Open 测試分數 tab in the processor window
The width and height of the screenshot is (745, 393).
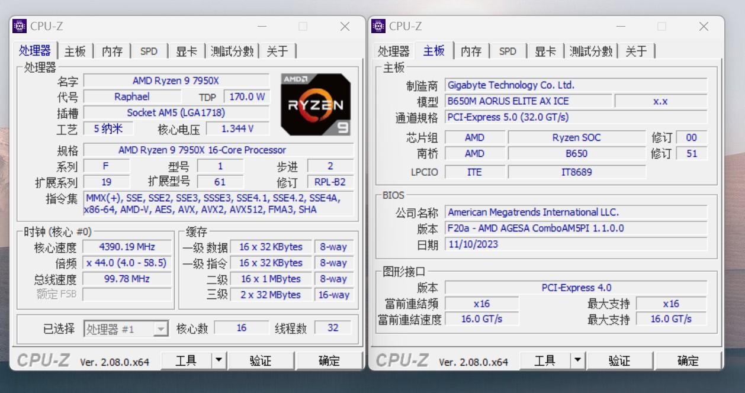[232, 51]
